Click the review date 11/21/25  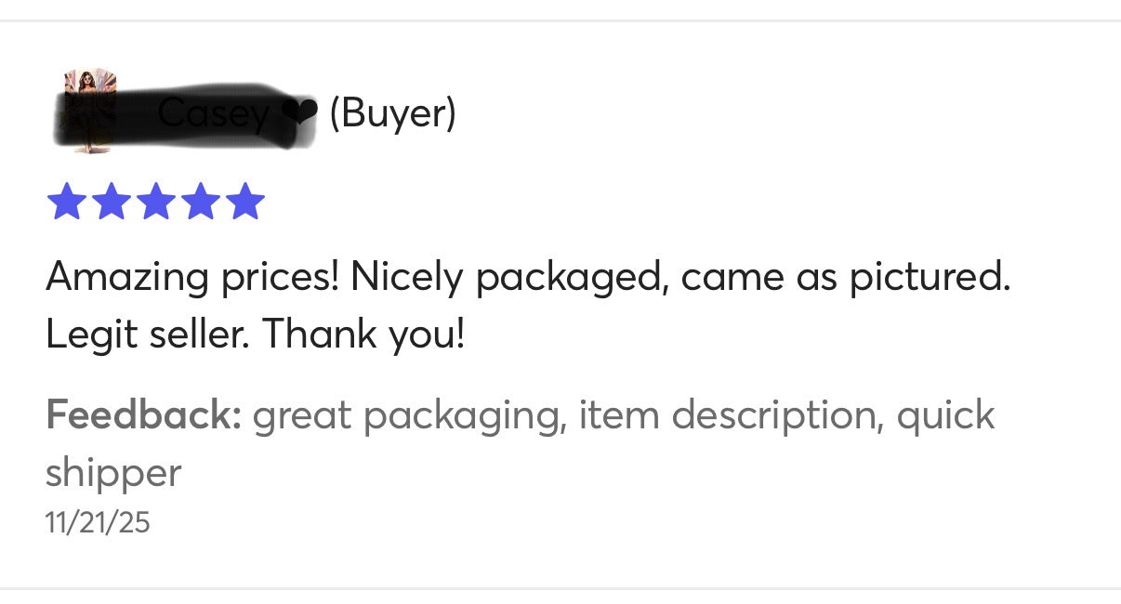(97, 522)
